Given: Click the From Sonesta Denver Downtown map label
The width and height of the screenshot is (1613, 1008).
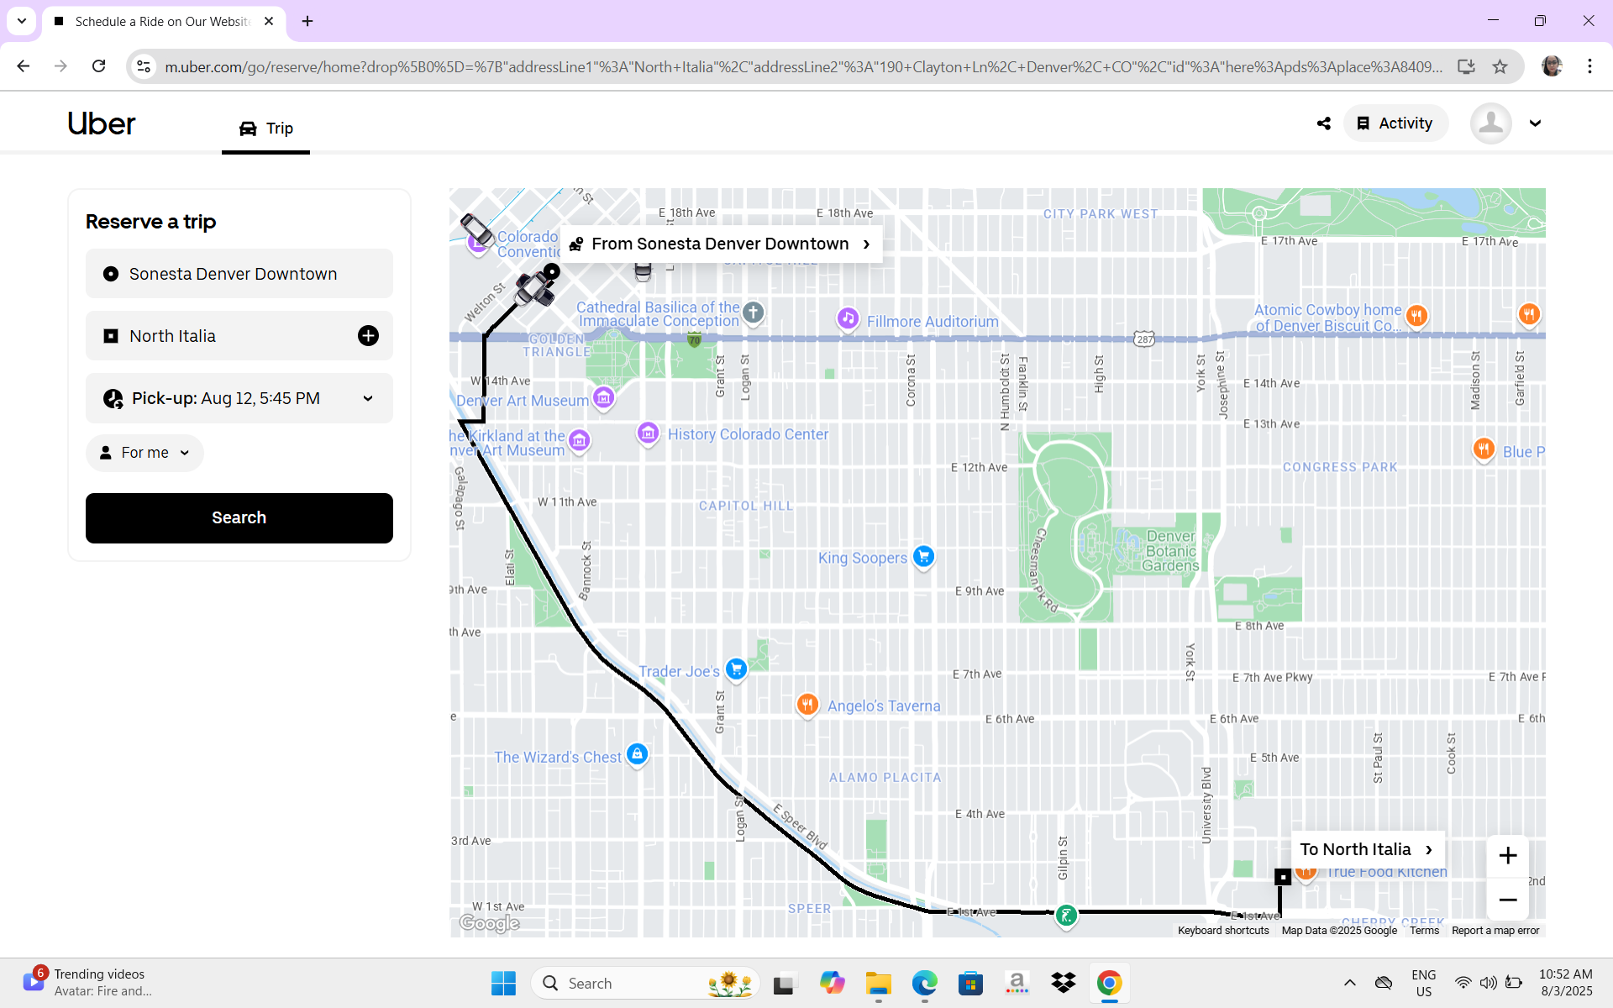Looking at the screenshot, I should 721,244.
